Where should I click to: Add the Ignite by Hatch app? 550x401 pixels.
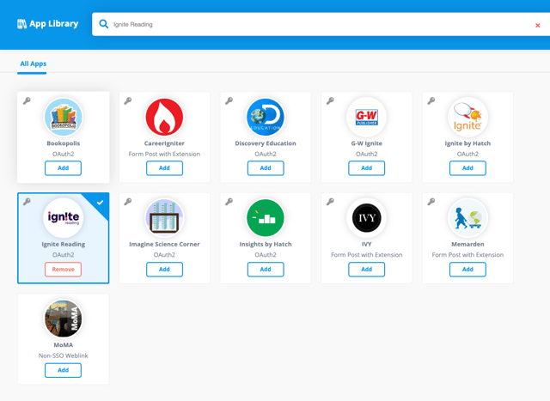pos(467,168)
